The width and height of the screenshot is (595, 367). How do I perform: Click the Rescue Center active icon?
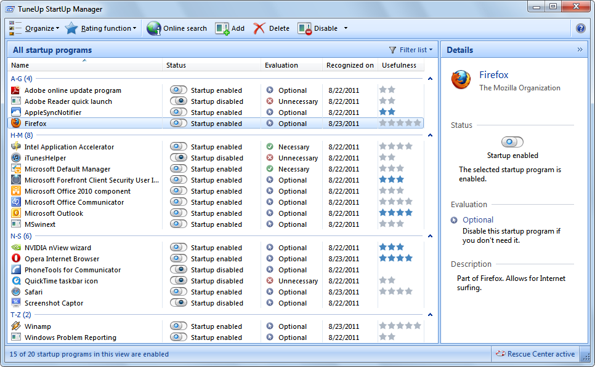[500, 354]
